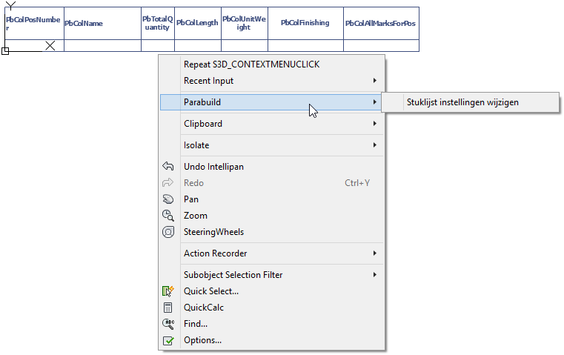Open SteeringWheels via its icon

coord(168,232)
